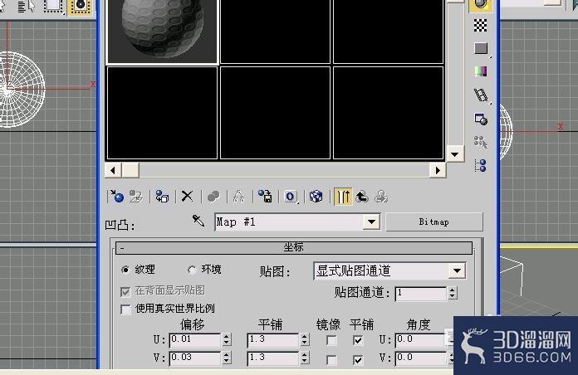The height and width of the screenshot is (375, 578).
Task: Click the Make Preview film icon
Action: click(x=481, y=95)
